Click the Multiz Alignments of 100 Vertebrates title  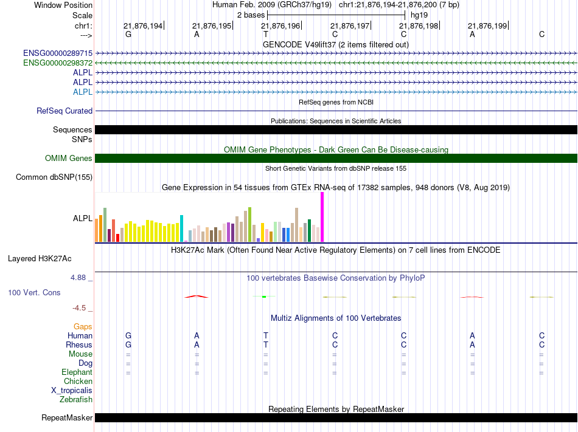pos(336,318)
